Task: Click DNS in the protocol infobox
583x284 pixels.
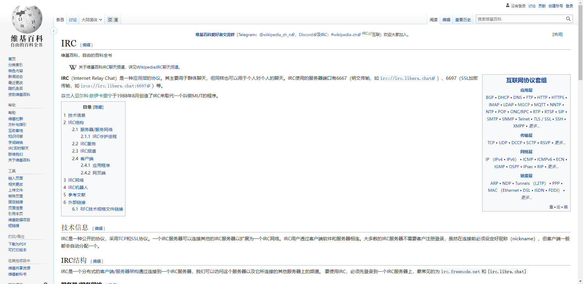Action: [517, 97]
